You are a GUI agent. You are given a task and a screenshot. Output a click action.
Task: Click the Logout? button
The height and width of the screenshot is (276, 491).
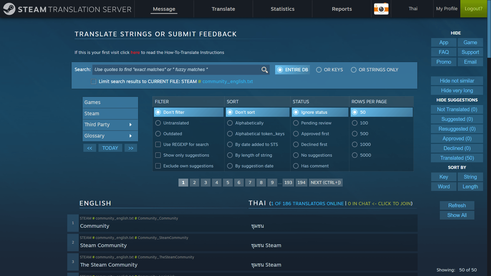[473, 8]
